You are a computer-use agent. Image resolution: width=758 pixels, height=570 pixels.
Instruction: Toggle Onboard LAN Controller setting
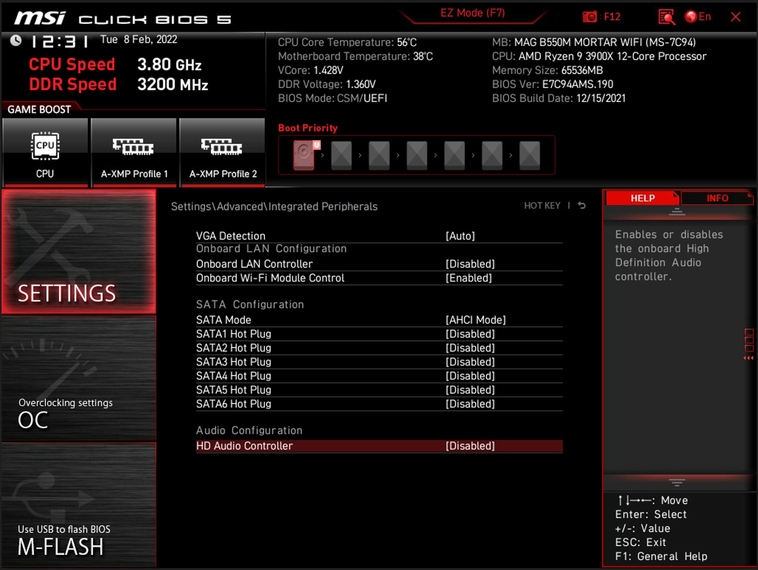(x=470, y=264)
